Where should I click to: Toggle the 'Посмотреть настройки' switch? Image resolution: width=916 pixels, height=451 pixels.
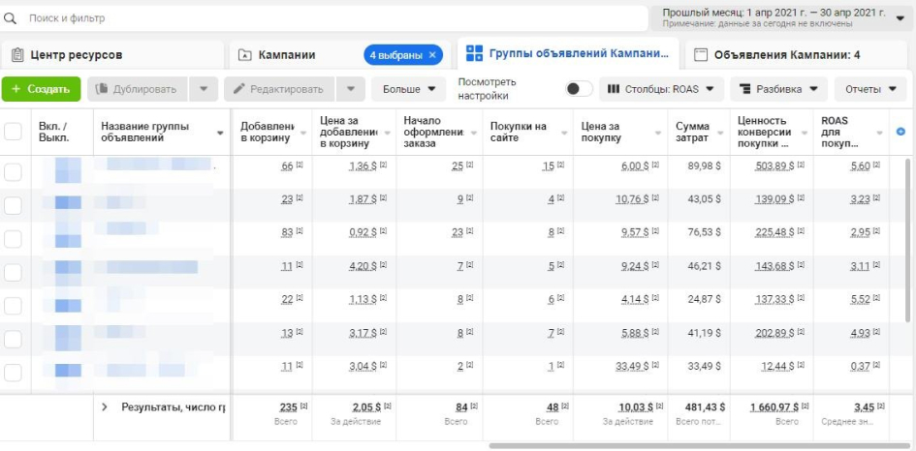pyautogui.click(x=579, y=89)
